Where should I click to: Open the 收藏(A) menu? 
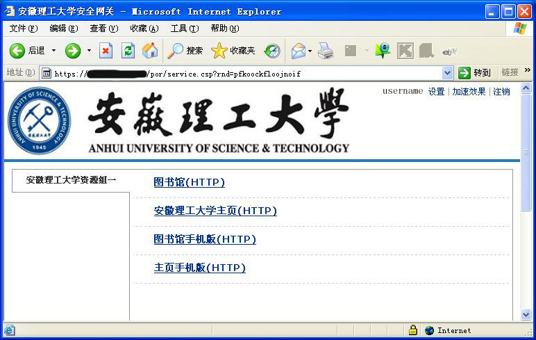click(x=144, y=29)
